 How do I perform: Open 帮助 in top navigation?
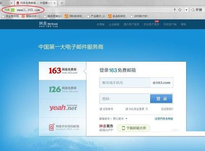tap(183, 25)
